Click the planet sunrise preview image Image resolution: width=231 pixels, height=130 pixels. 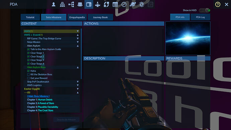pos(188,38)
